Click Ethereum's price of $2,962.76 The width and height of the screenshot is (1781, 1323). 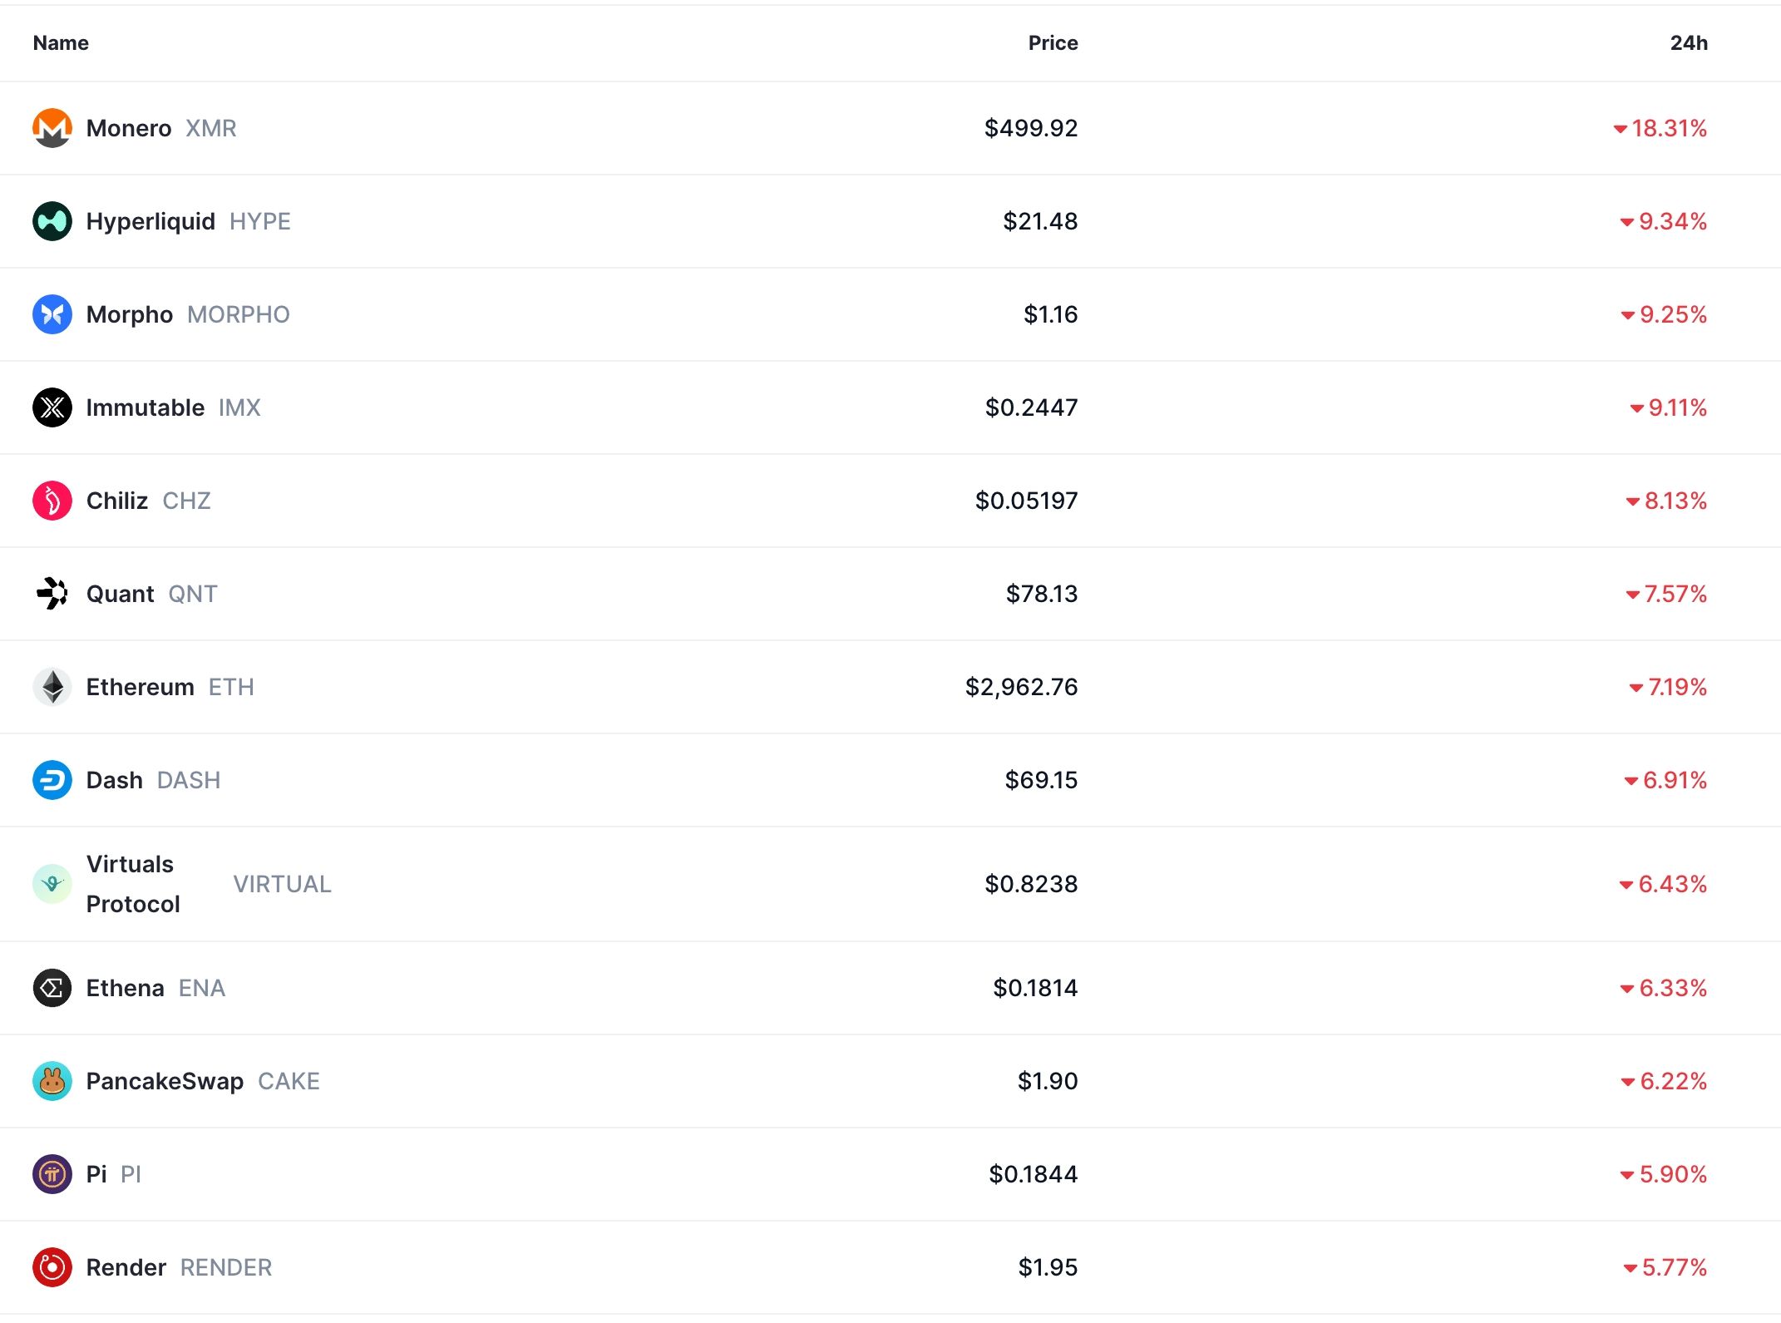tap(1021, 687)
